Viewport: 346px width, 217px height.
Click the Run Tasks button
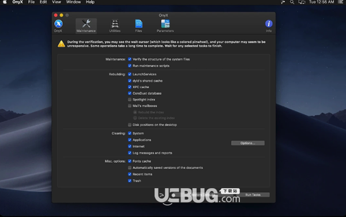pyautogui.click(x=253, y=194)
